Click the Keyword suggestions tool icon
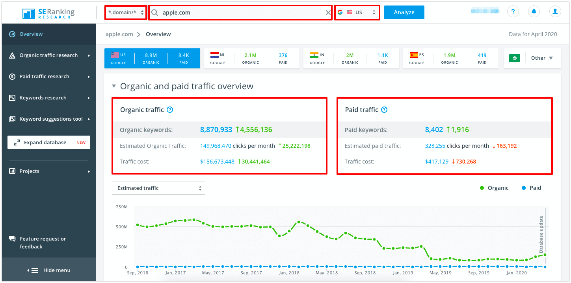Screen dimensions: 571x283 (x=12, y=119)
